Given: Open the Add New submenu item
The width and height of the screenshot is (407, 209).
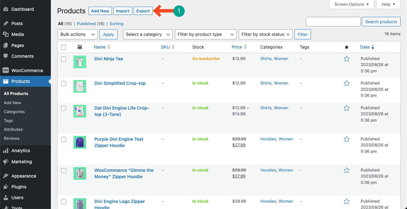Looking at the screenshot, I should 12,103.
